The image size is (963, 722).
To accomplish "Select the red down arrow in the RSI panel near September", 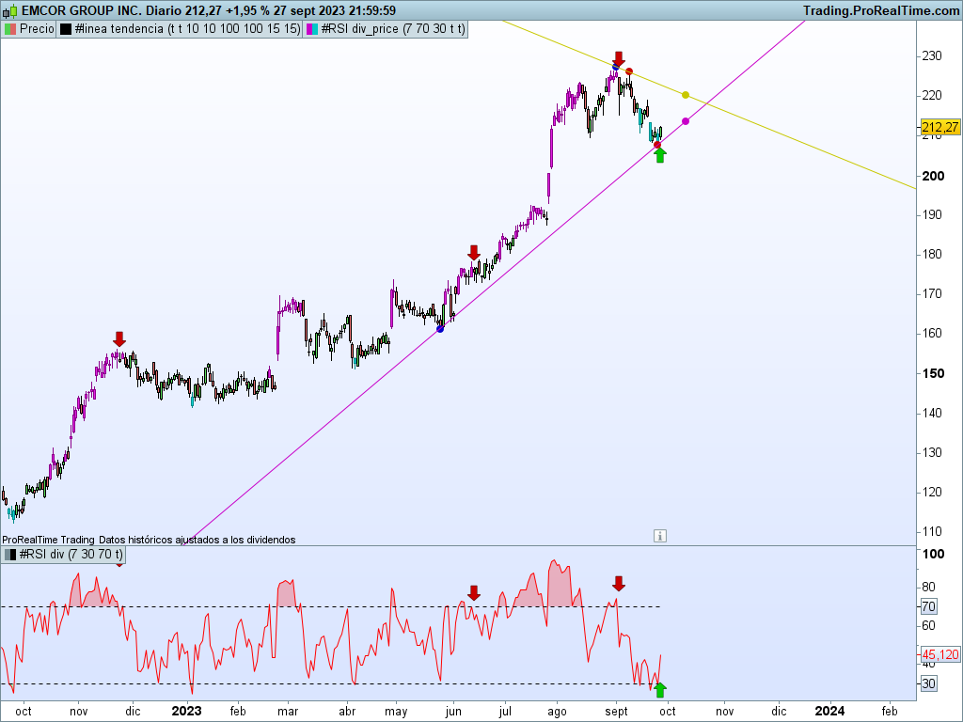I will (x=619, y=584).
